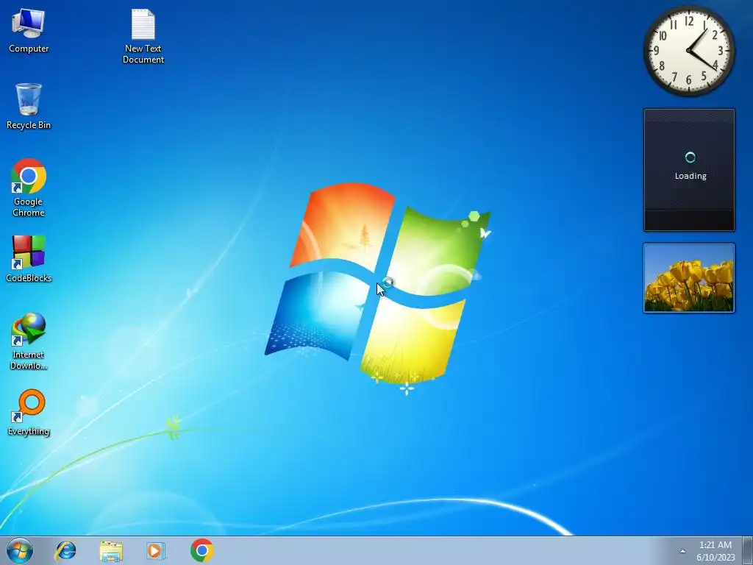This screenshot has width=753, height=565.
Task: Click the tulips slideshow gadget
Action: point(689,278)
